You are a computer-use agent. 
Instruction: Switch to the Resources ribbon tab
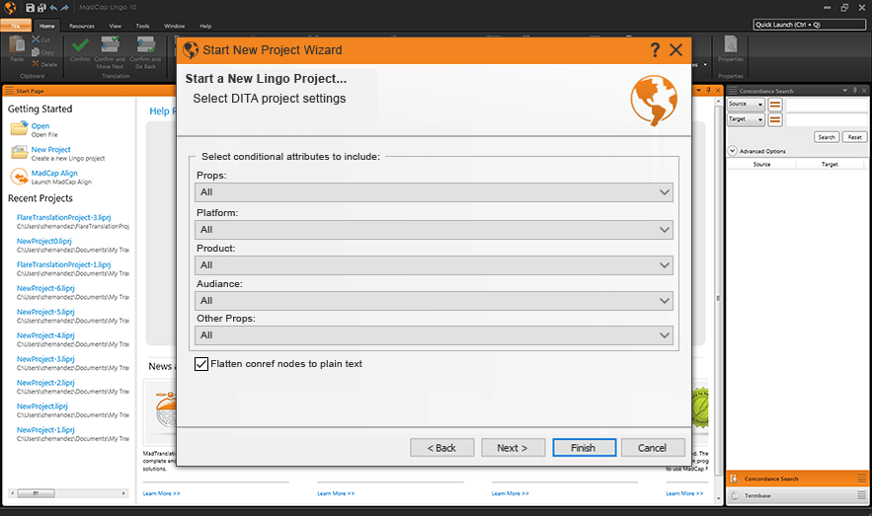pyautogui.click(x=82, y=26)
